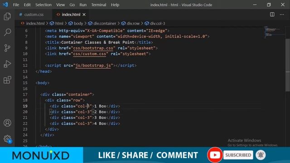This screenshot has width=290, height=163.
Task: Click line number 19 in gutter
Action: click(x=25, y=106)
